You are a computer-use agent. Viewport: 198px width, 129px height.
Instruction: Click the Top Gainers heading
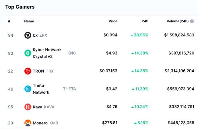point(20,7)
